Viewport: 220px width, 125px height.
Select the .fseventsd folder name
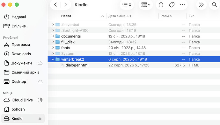(x=70, y=24)
